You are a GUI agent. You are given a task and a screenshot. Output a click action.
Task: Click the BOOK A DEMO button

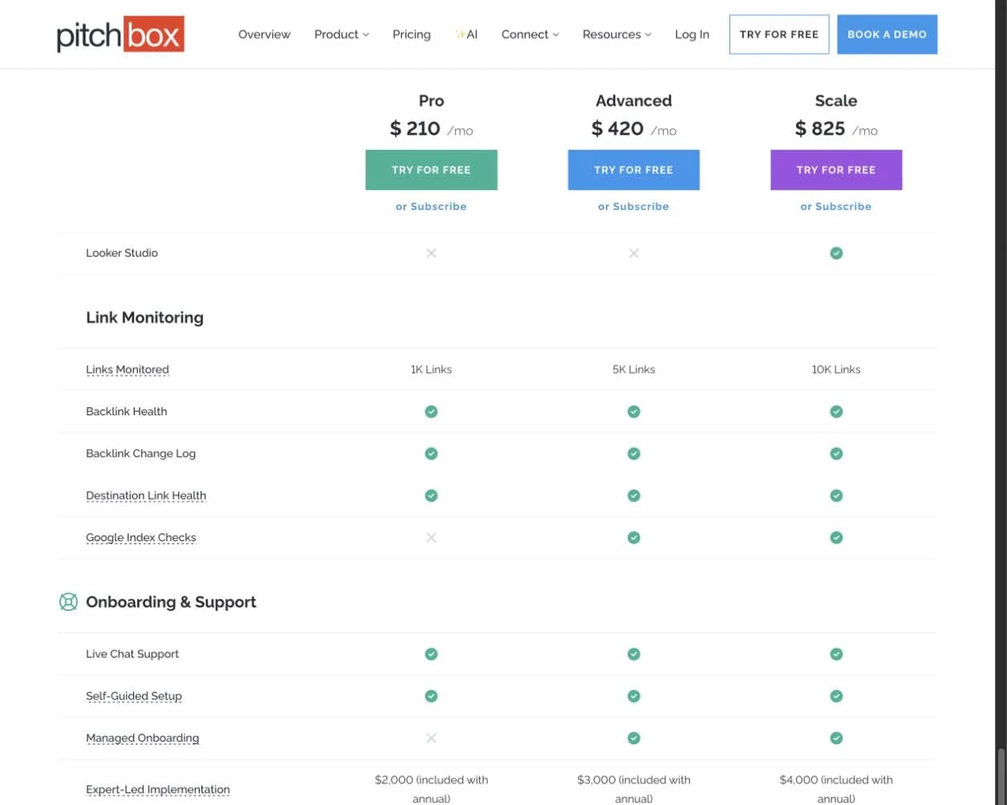coord(887,34)
